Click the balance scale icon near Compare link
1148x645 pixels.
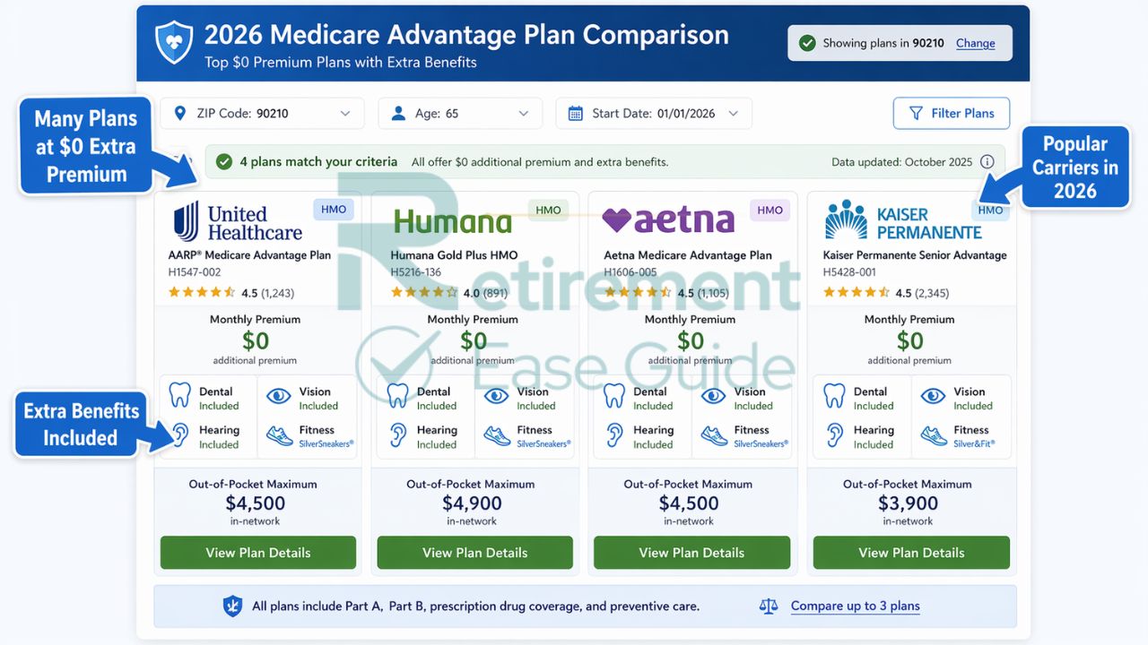[x=769, y=606]
